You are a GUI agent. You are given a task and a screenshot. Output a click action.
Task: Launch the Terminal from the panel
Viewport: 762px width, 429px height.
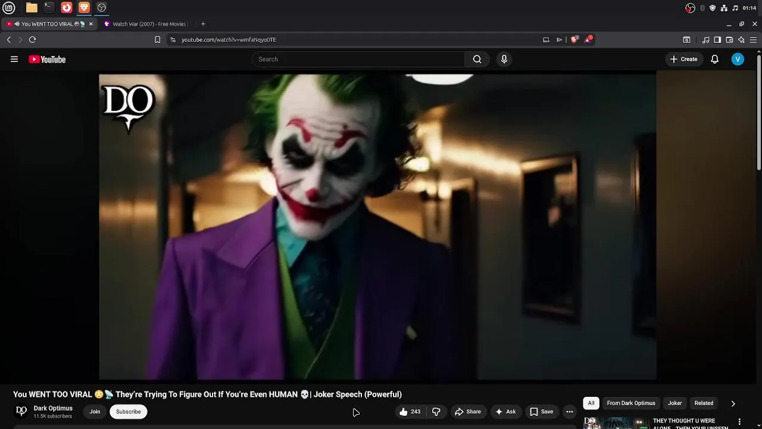49,8
